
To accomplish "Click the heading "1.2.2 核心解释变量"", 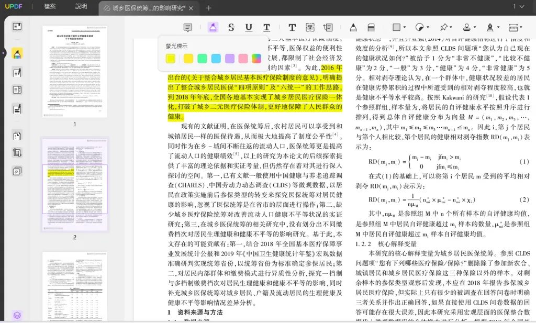I will 386,244.
